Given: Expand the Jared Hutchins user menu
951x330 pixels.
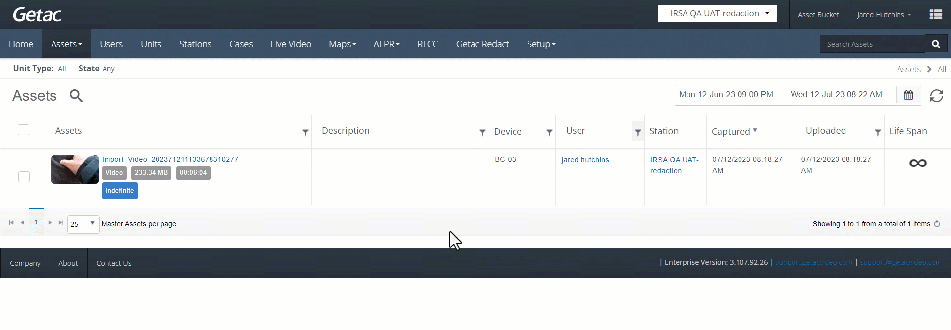Looking at the screenshot, I should point(884,15).
